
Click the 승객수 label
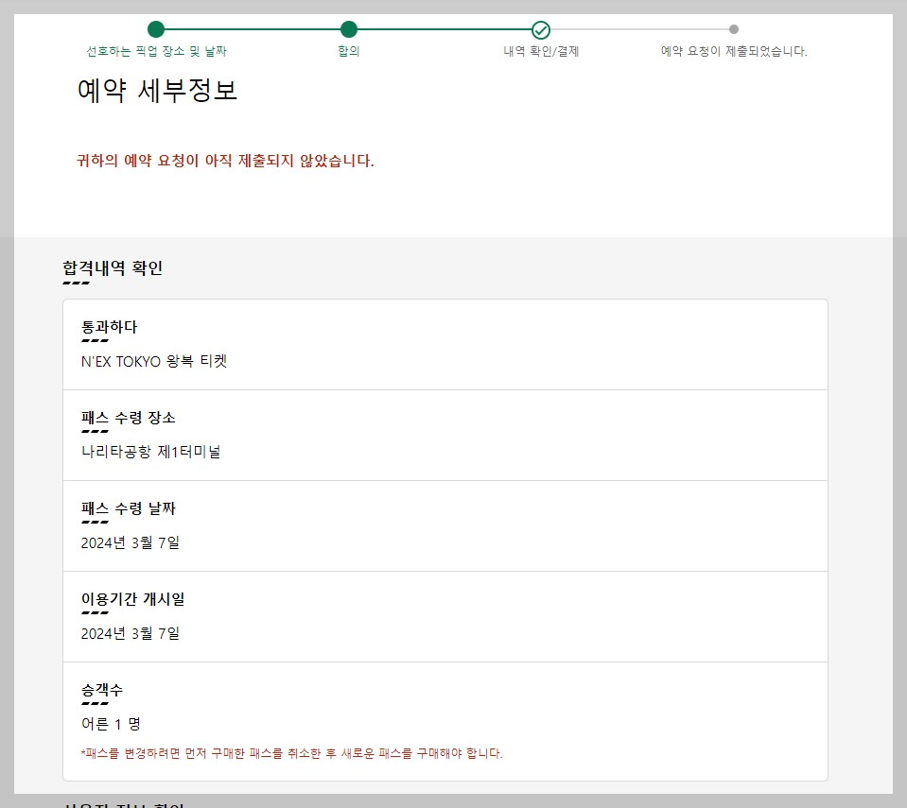102,690
